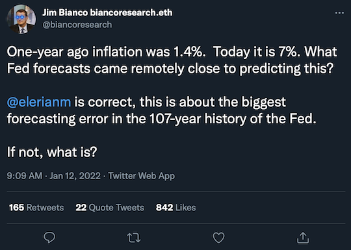The image size is (351, 250).
Task: Click the '107-year history of the Fed' phrase
Action: point(233,119)
